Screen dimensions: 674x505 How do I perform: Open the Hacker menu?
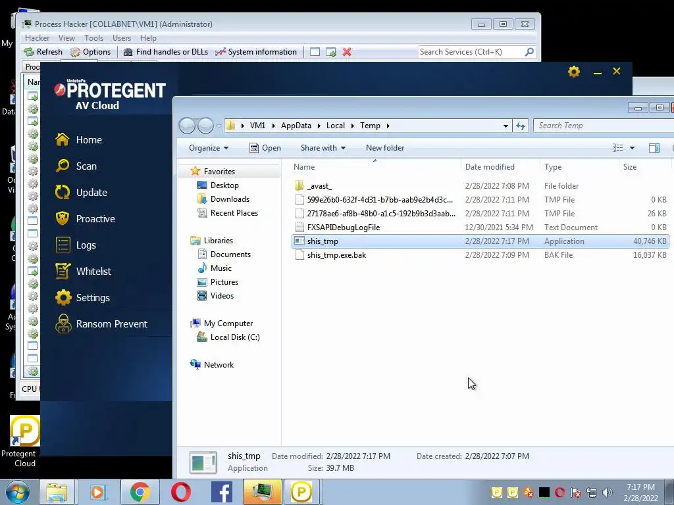tap(37, 37)
